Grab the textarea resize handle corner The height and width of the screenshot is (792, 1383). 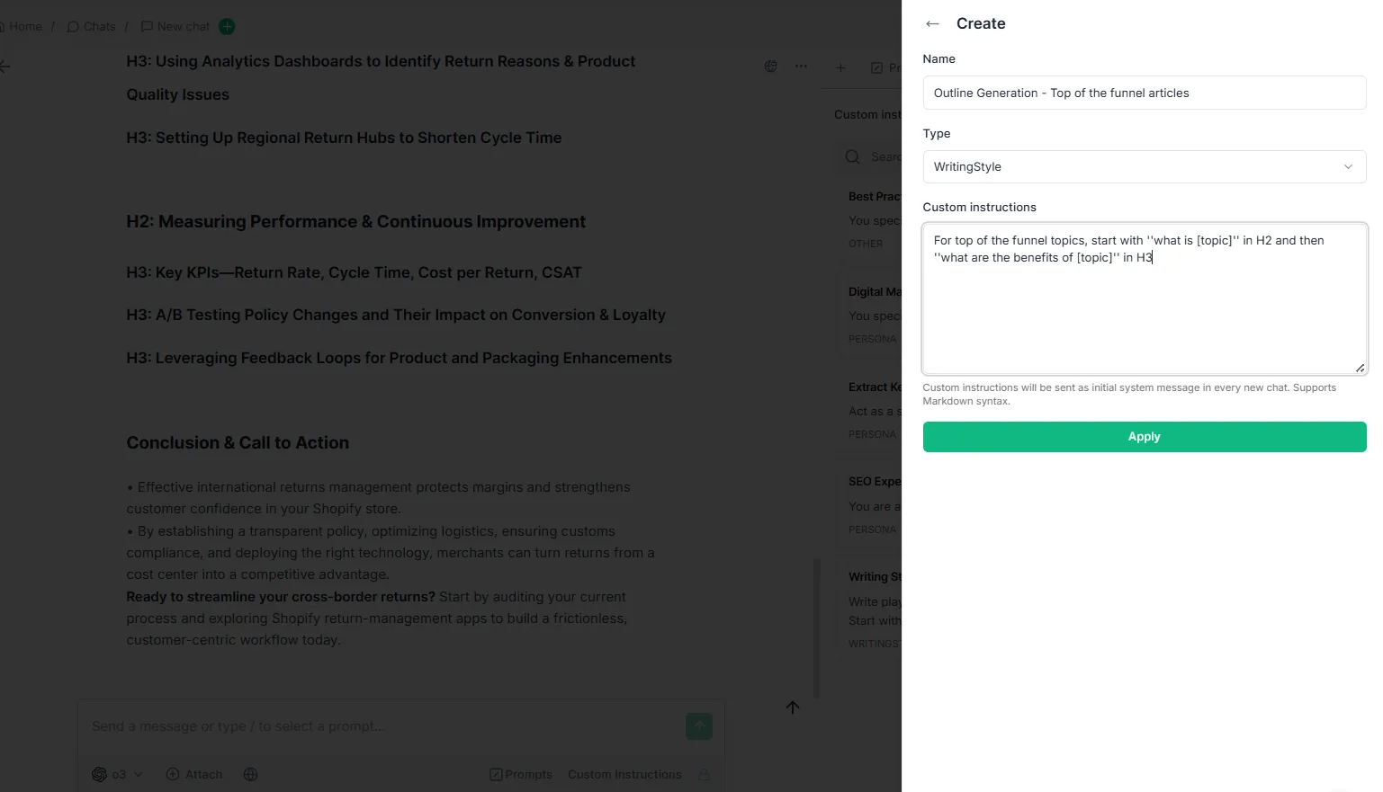(1360, 367)
